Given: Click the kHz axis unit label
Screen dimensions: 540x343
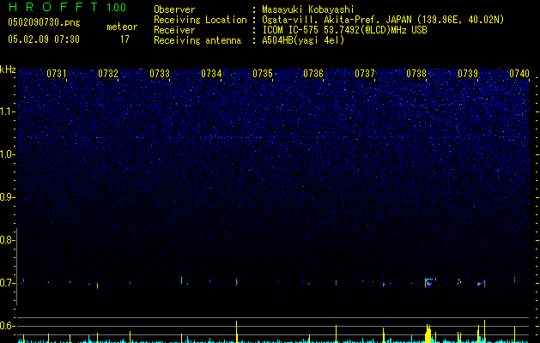Looking at the screenshot, I should [x=8, y=69].
